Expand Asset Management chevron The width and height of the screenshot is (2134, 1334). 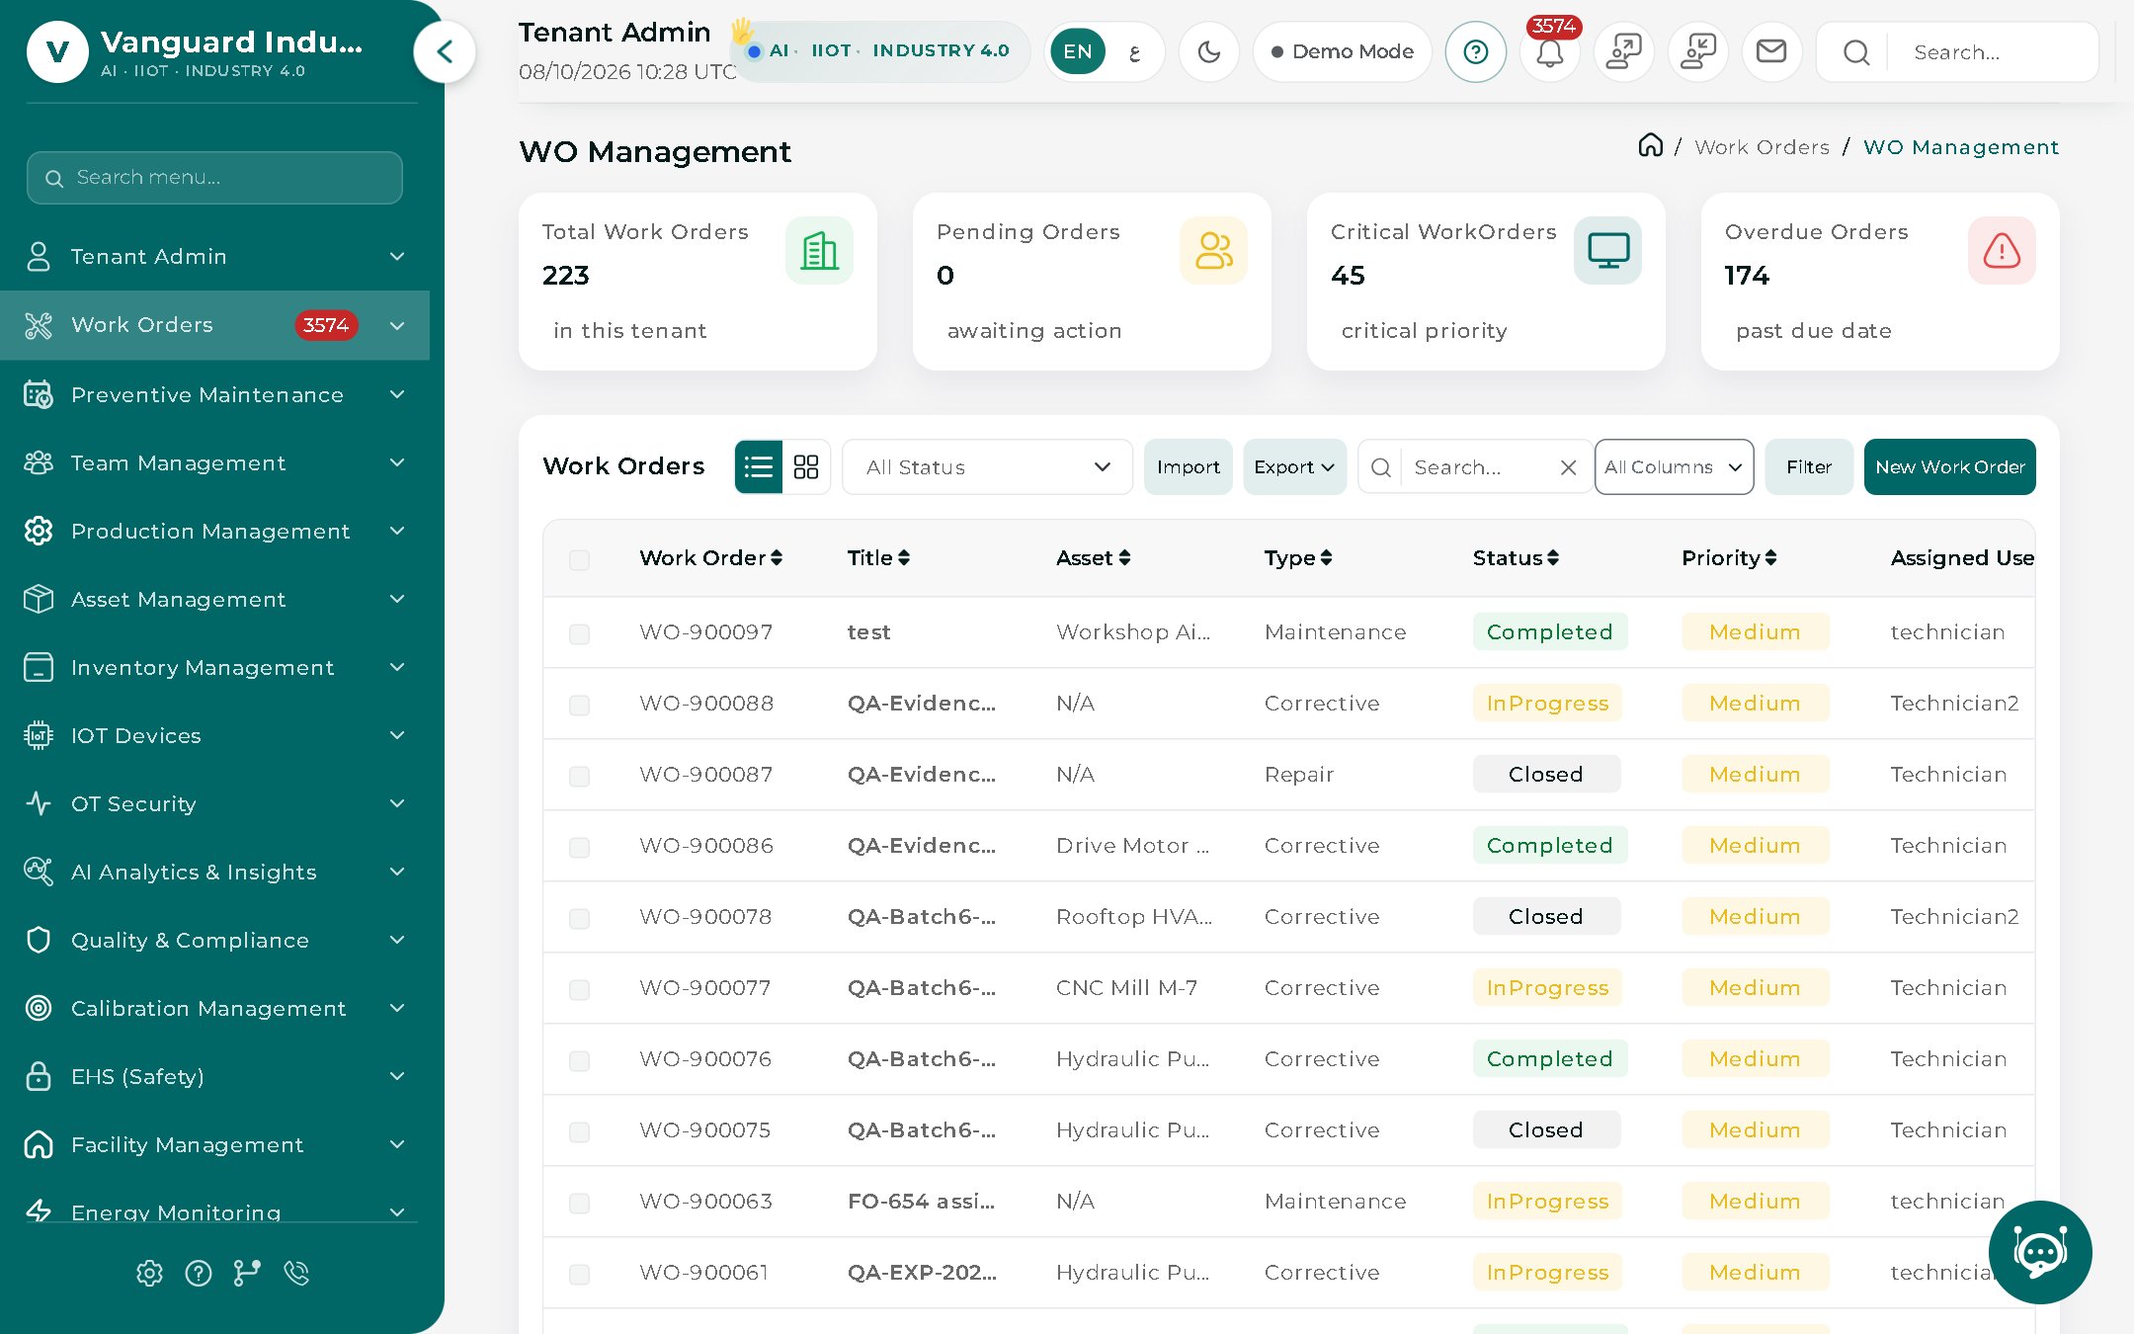click(x=397, y=599)
